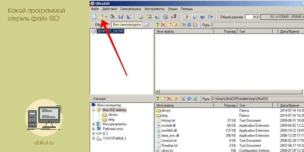The width and height of the screenshot is (304, 152).
Task: Select Мой компьютер in the tree
Action: pos(109,105)
